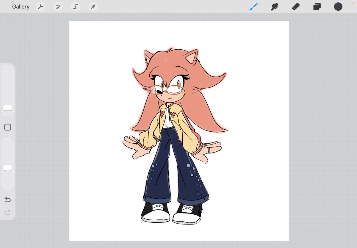Tap the square Modify button in sidebar
Image resolution: width=357 pixels, height=248 pixels.
[7, 127]
